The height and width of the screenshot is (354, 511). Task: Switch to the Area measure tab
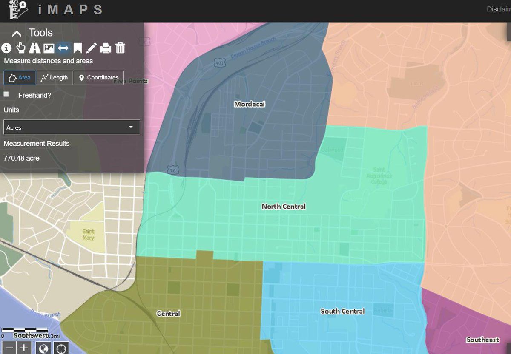click(x=20, y=78)
